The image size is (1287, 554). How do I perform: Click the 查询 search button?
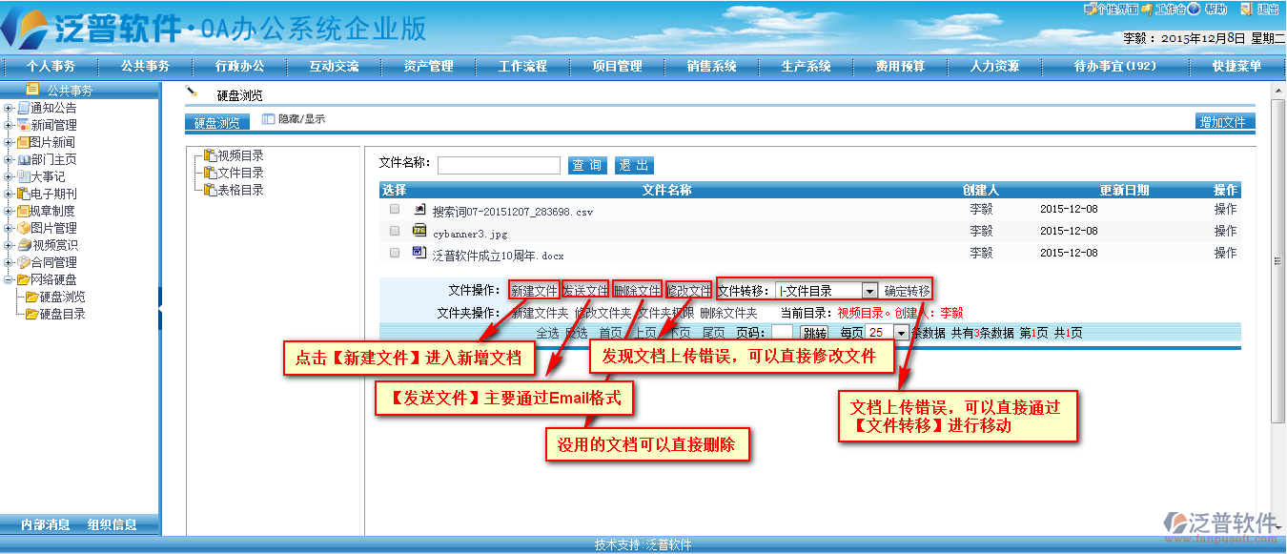(587, 165)
